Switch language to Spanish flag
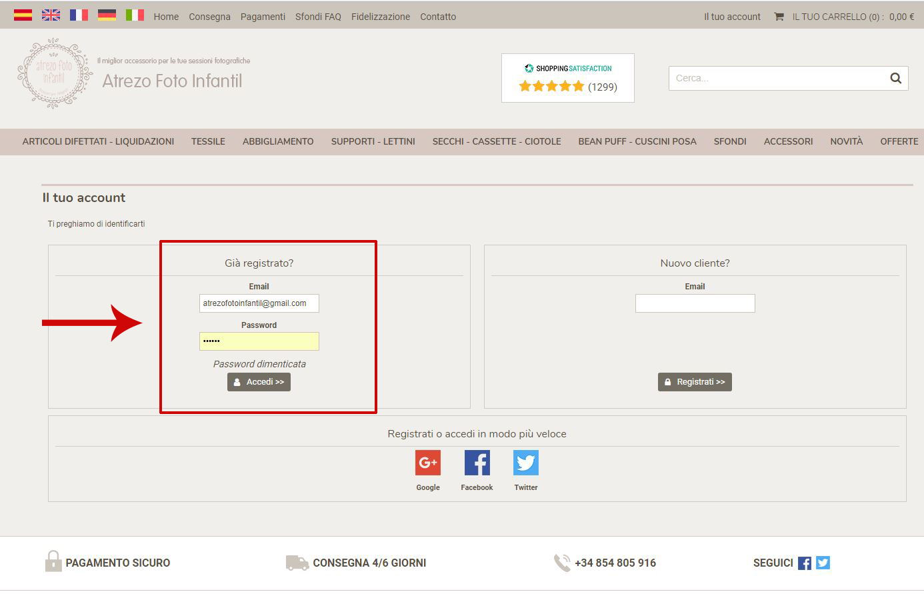Image resolution: width=924 pixels, height=594 pixels. [x=23, y=15]
